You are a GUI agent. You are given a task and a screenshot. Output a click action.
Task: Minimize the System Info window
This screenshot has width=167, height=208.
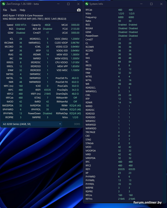[142, 4]
